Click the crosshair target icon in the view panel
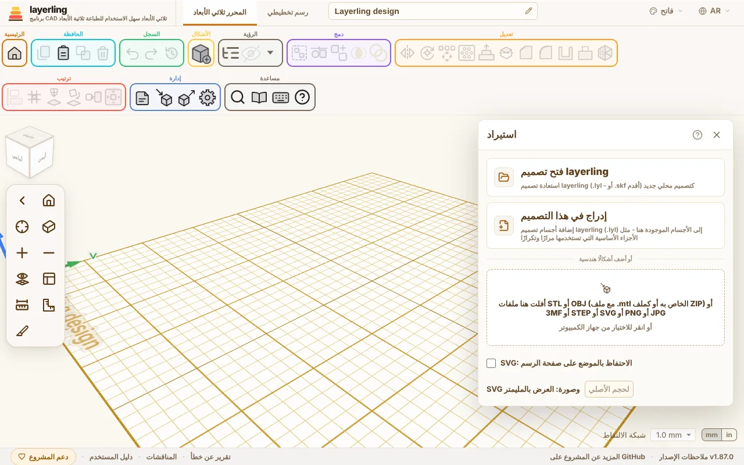The image size is (744, 465). (22, 227)
